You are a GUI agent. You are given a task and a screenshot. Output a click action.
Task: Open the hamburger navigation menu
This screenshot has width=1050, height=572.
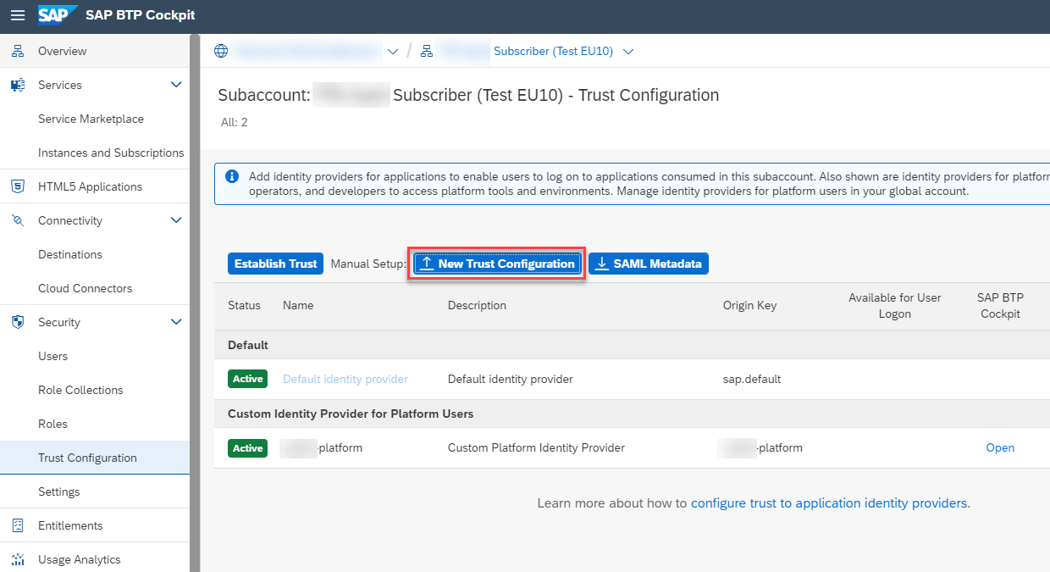tap(18, 15)
